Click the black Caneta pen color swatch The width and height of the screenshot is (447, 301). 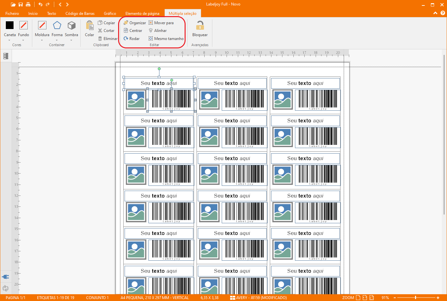[10, 25]
